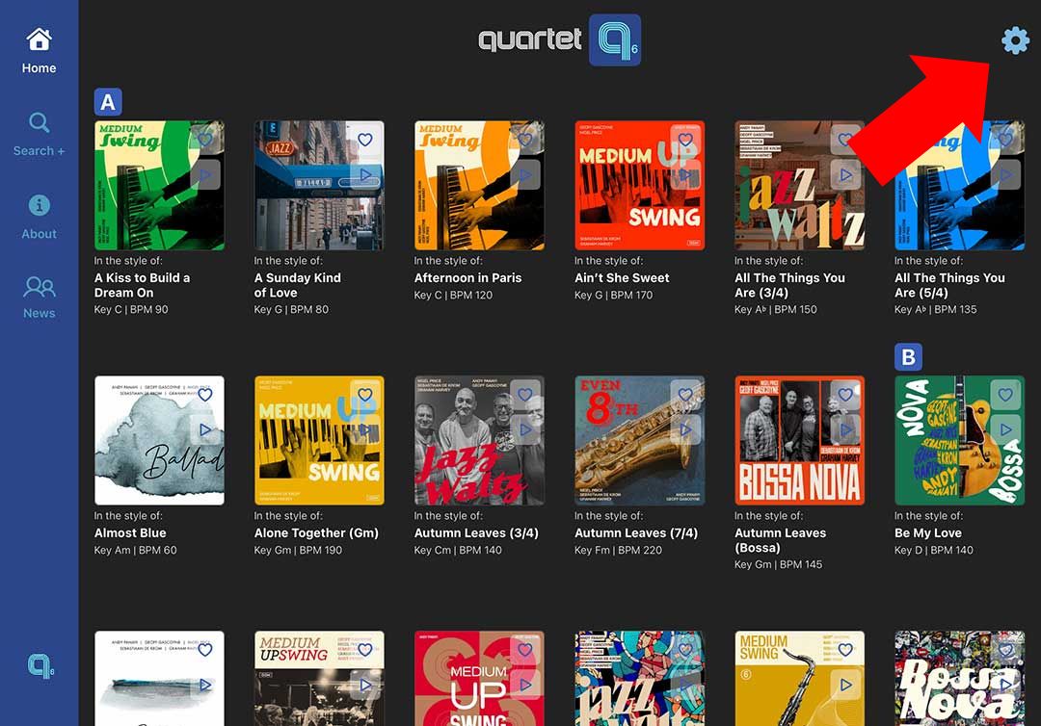Play A Sunday Kind of Love
1041x726 pixels.
[x=365, y=175]
